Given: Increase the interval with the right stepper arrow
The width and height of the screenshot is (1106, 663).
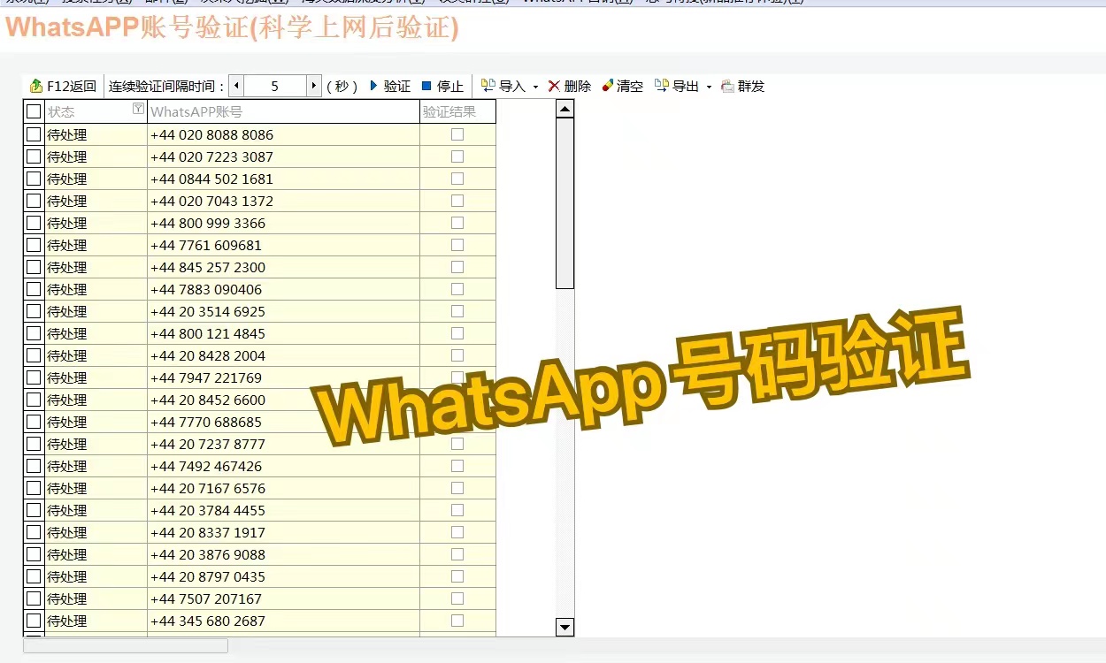Looking at the screenshot, I should tap(313, 86).
